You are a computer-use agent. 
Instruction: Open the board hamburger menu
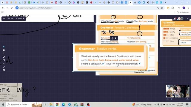pos(4,18)
